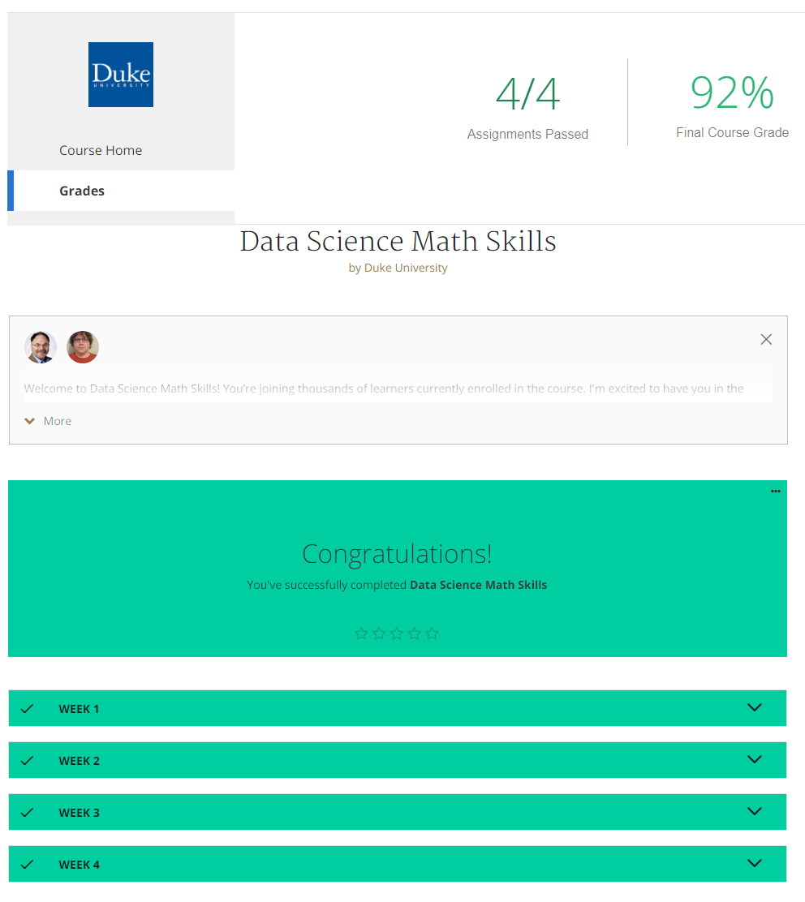Expand the Week 1 section chevron
This screenshot has height=902, width=805.
click(x=755, y=707)
